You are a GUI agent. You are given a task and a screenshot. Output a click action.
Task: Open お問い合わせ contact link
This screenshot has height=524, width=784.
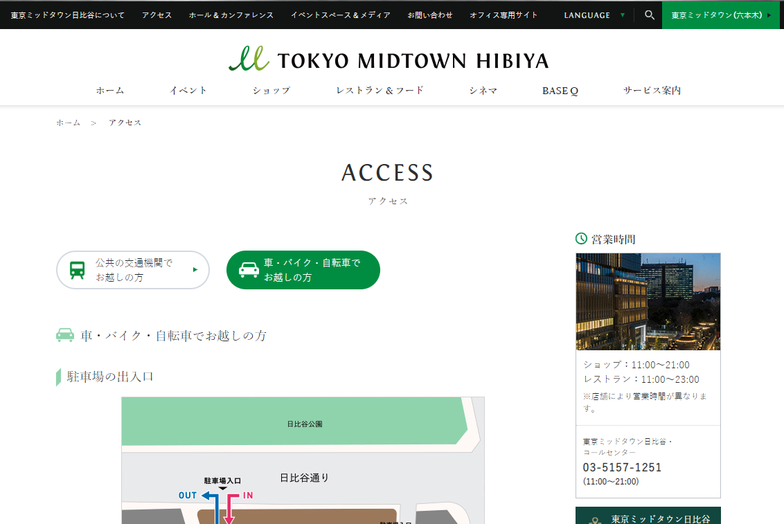pos(430,15)
